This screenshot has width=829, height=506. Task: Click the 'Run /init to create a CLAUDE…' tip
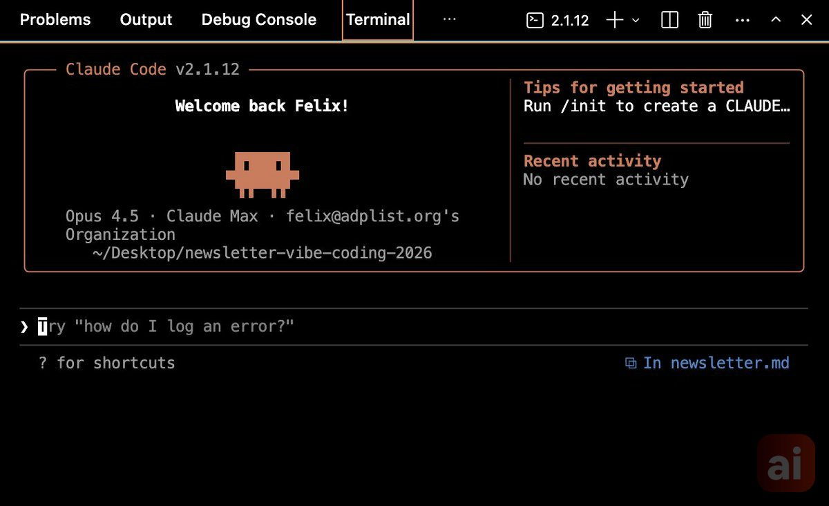click(657, 106)
